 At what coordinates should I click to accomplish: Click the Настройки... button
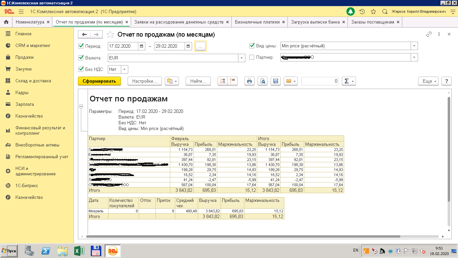[x=144, y=81]
